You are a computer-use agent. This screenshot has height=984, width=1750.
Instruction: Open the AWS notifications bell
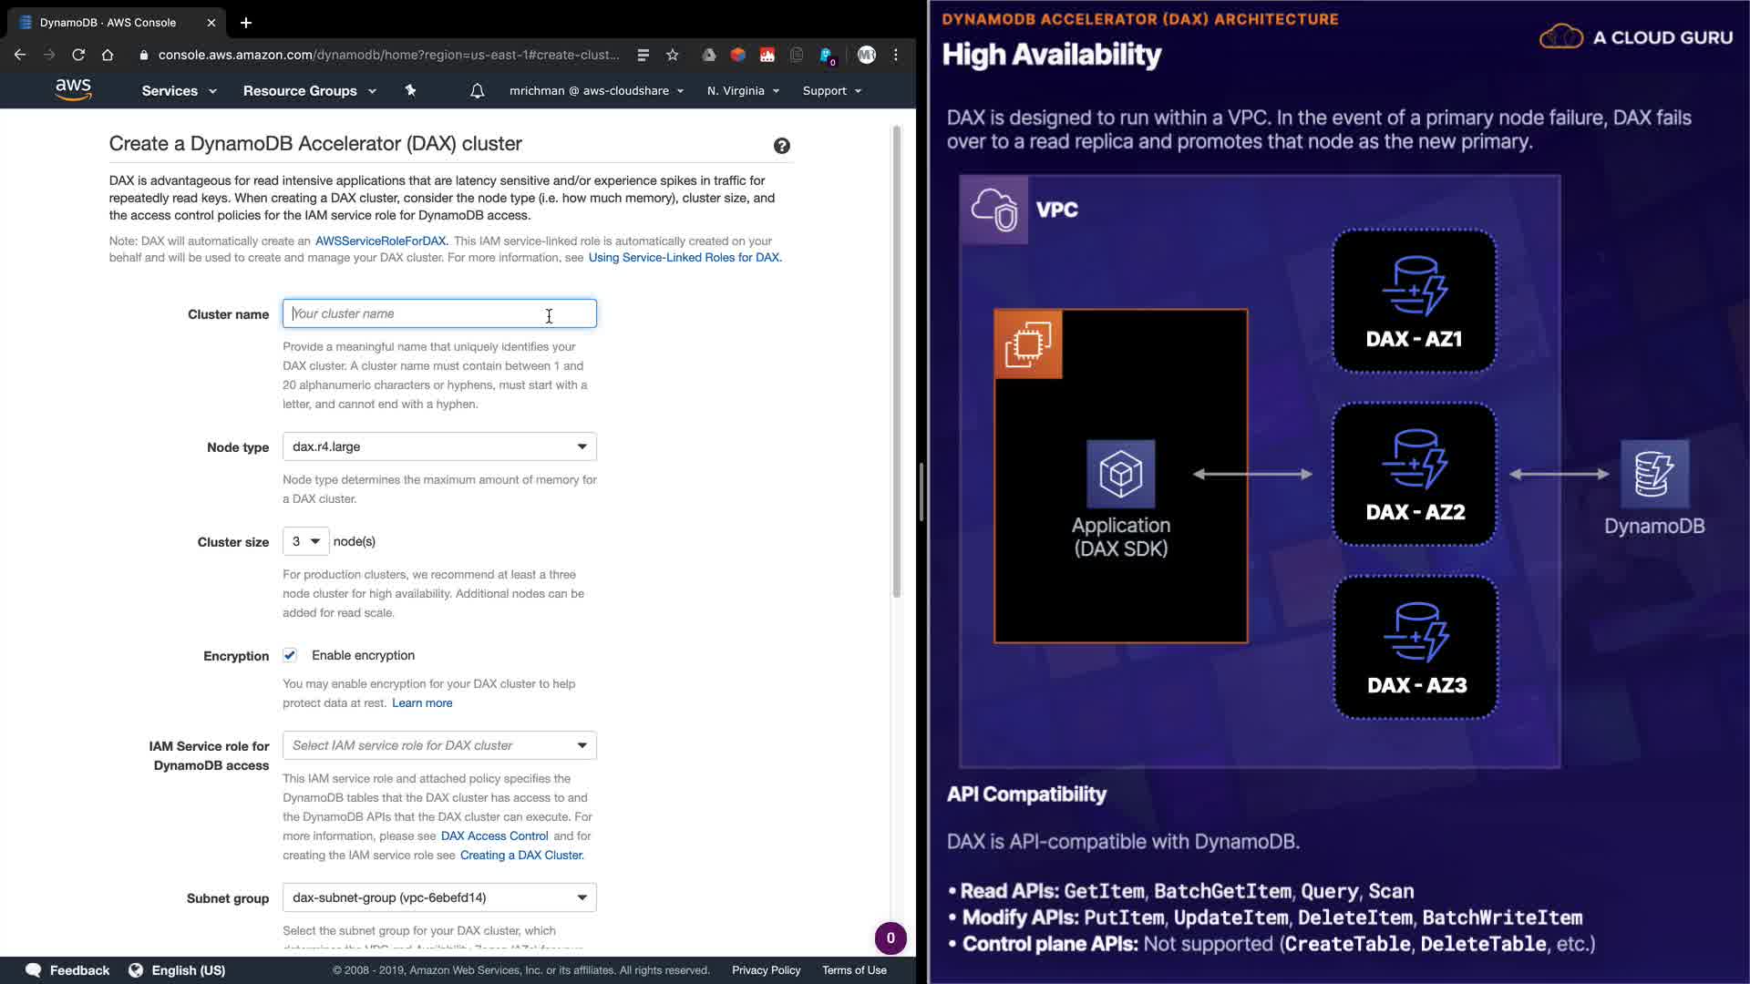click(x=477, y=91)
